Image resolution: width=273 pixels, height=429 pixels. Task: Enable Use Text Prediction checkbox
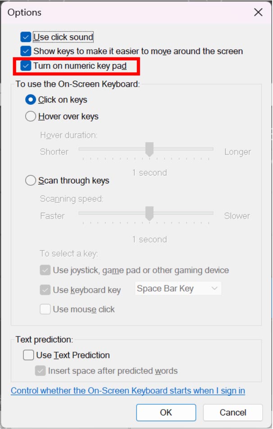[28, 355]
